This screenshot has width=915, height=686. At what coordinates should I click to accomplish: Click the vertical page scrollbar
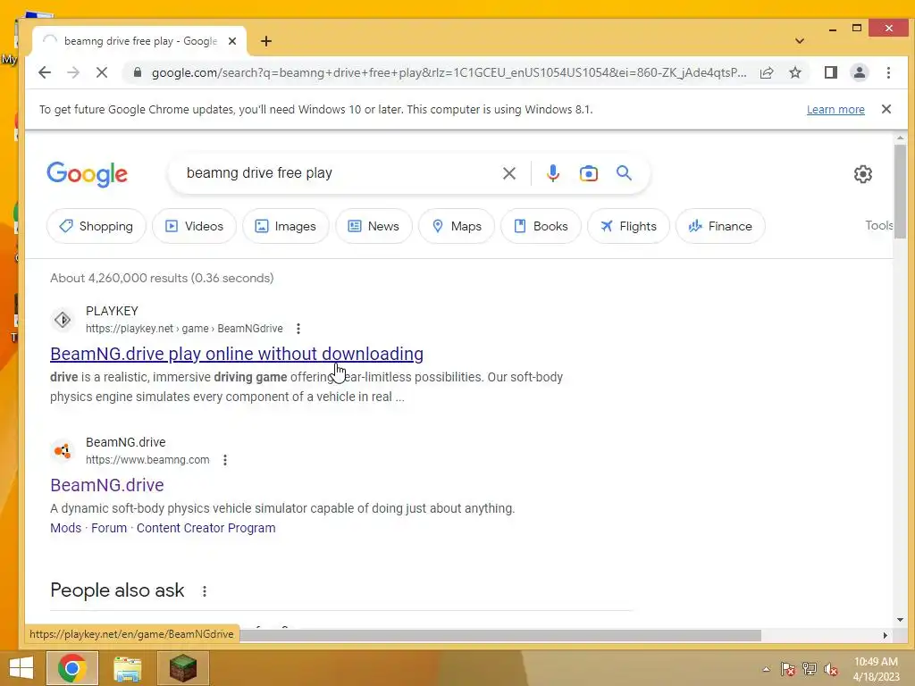(900, 191)
